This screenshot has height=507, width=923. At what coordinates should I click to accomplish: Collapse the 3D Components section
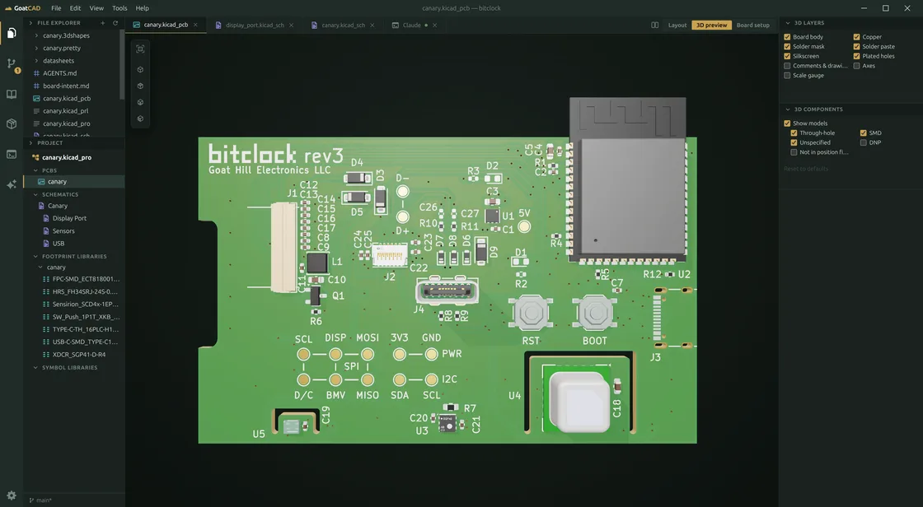[x=788, y=109]
